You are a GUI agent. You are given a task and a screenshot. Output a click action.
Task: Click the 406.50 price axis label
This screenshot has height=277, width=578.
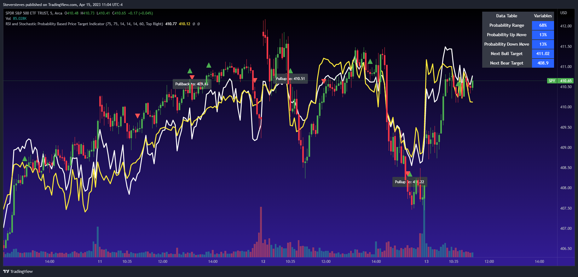(566, 249)
